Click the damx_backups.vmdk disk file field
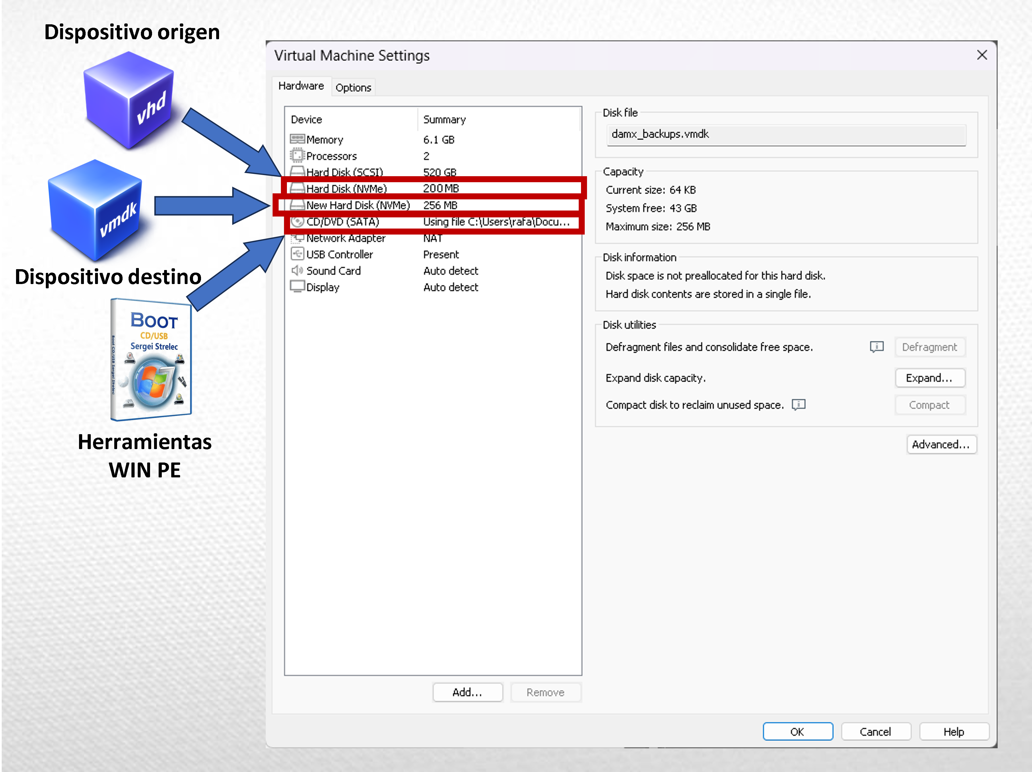Viewport: 1032px width, 772px height. click(786, 135)
